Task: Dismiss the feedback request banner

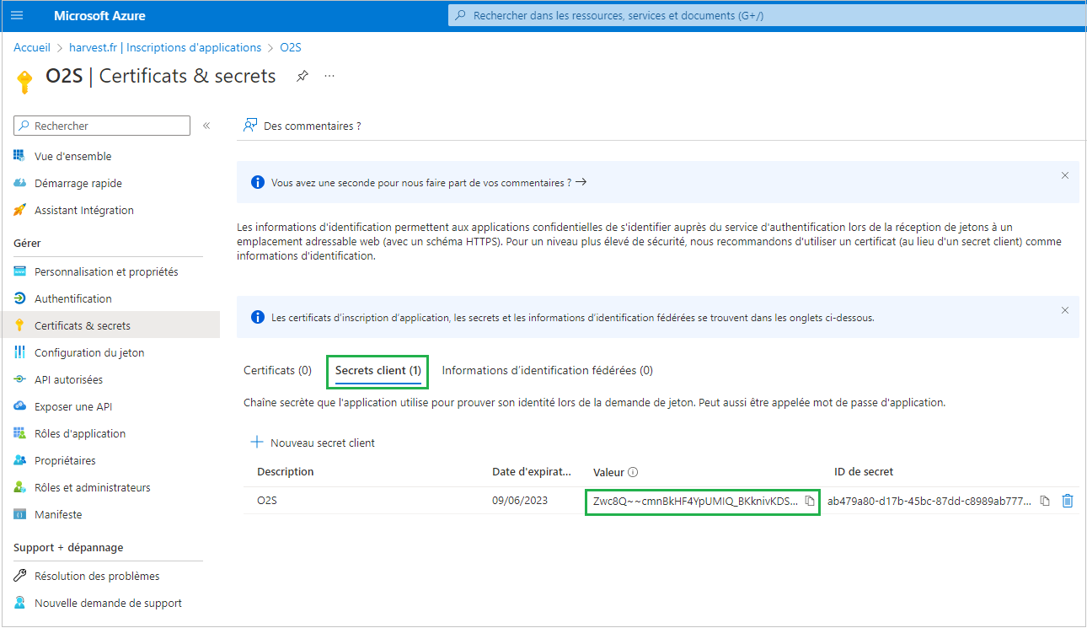Action: click(x=1064, y=176)
